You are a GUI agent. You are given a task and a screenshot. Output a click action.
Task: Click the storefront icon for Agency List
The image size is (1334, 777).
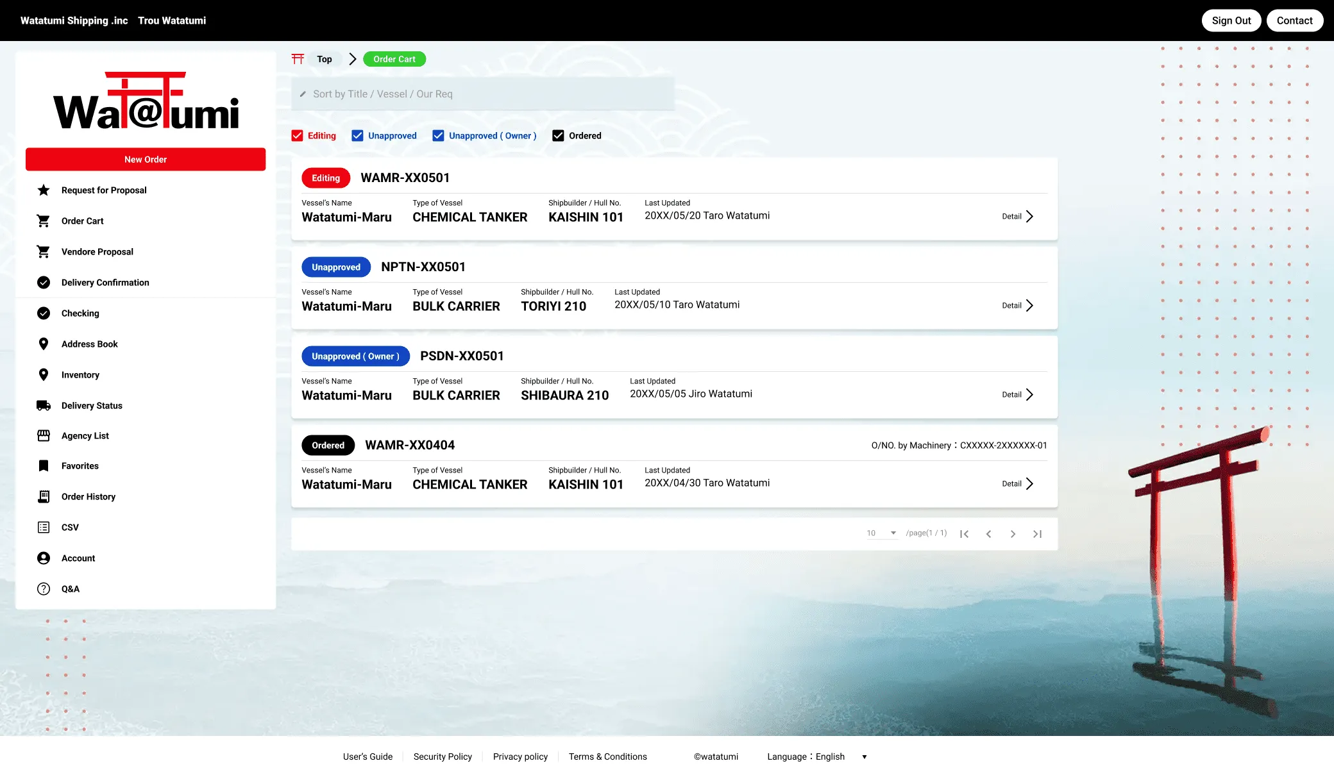(x=44, y=436)
